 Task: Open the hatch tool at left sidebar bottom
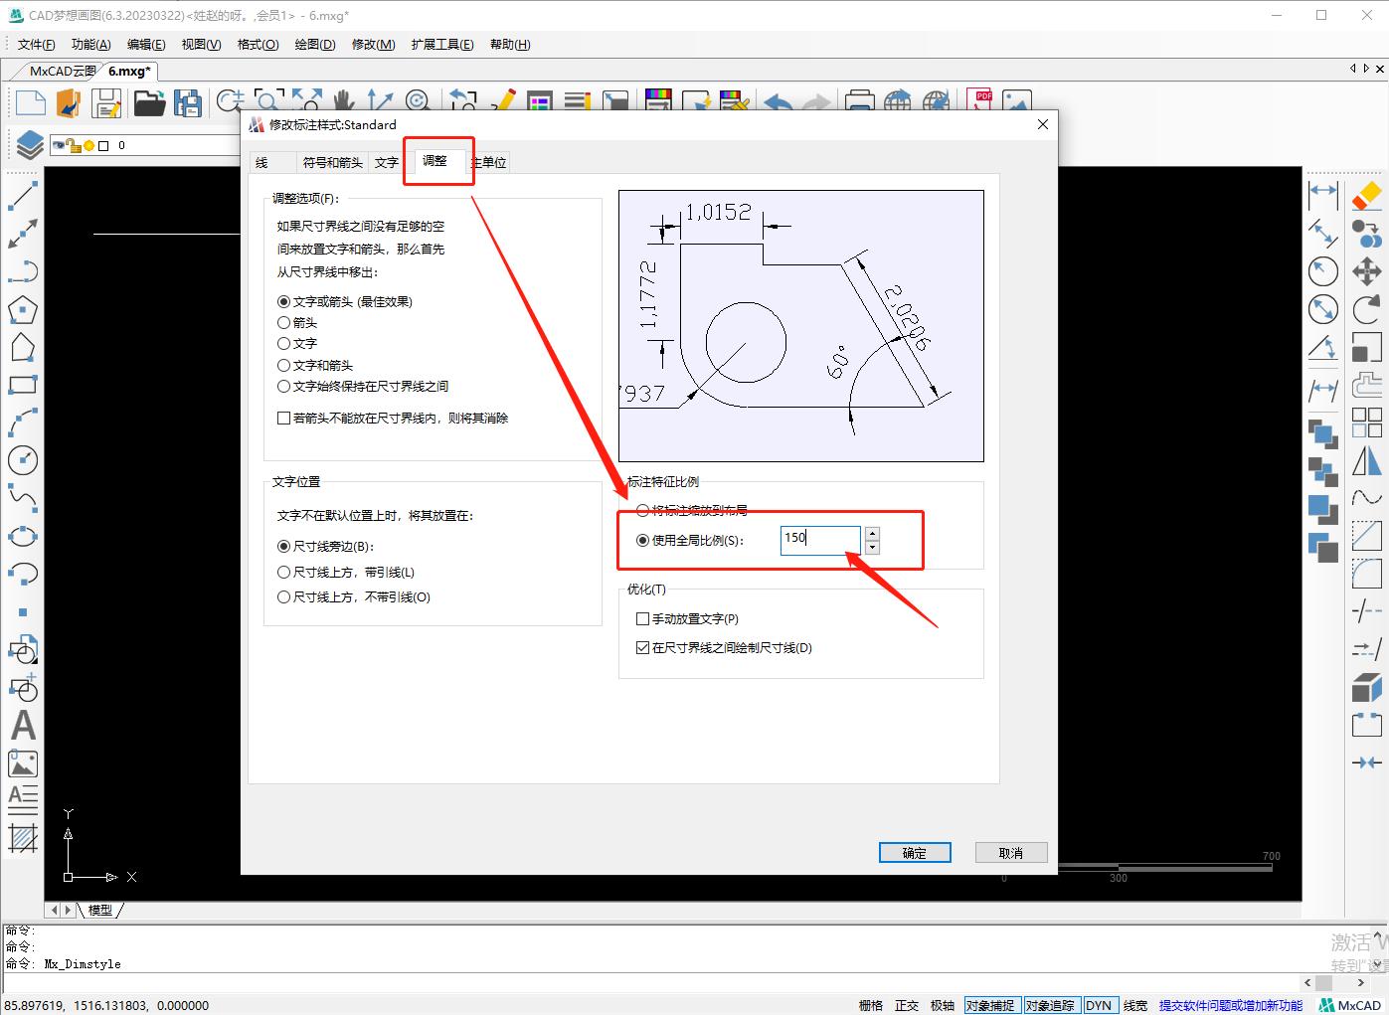pyautogui.click(x=24, y=840)
